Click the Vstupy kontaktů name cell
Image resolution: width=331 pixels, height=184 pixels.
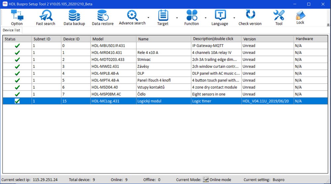pos(164,87)
